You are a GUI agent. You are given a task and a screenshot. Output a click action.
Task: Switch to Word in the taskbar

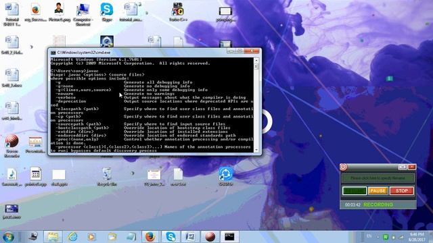click(190, 237)
